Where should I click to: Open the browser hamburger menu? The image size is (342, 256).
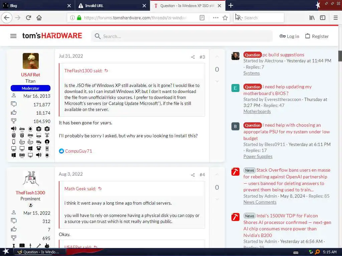coord(335,18)
